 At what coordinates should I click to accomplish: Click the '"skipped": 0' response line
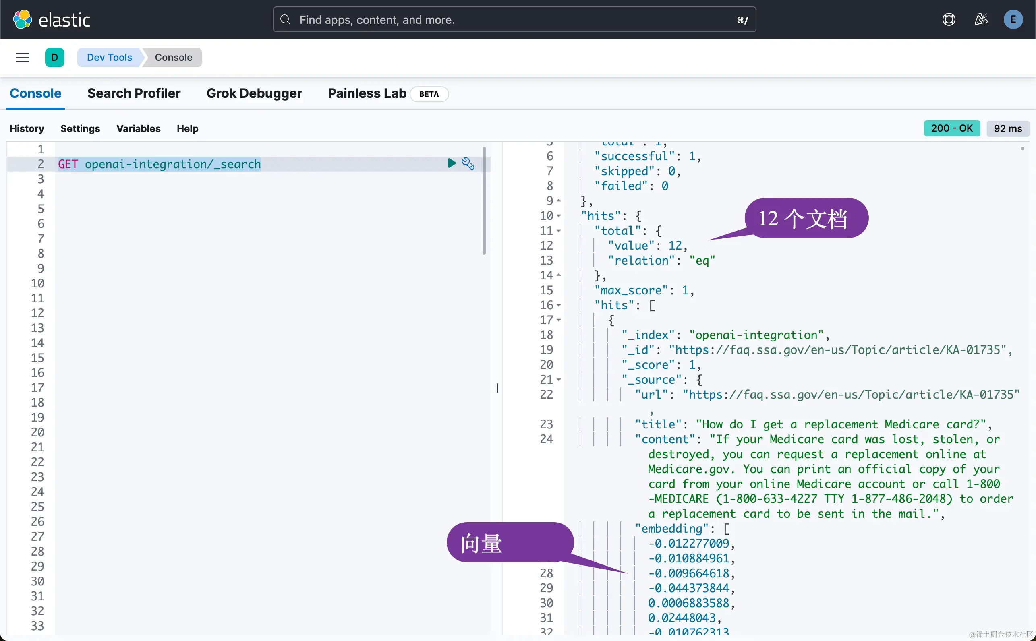pyautogui.click(x=637, y=171)
